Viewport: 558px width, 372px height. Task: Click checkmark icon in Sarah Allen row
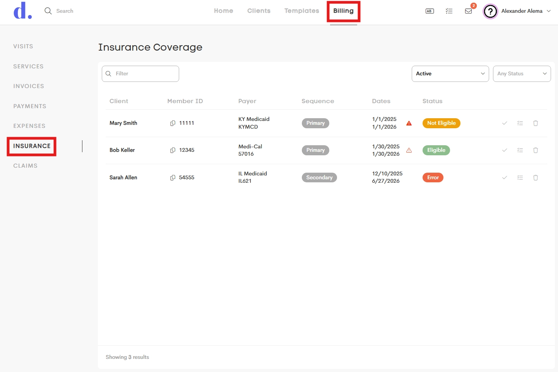(x=505, y=178)
